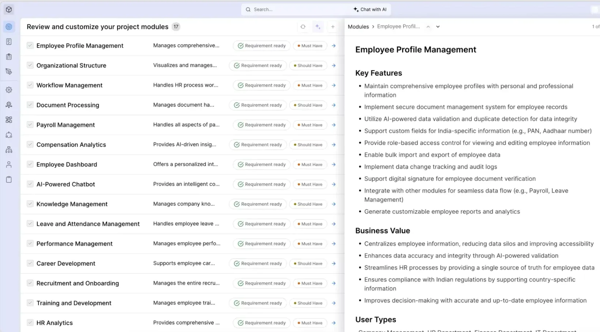Image resolution: width=600 pixels, height=332 pixels.
Task: Toggle the HR Analytics module checkbox
Action: (x=30, y=323)
